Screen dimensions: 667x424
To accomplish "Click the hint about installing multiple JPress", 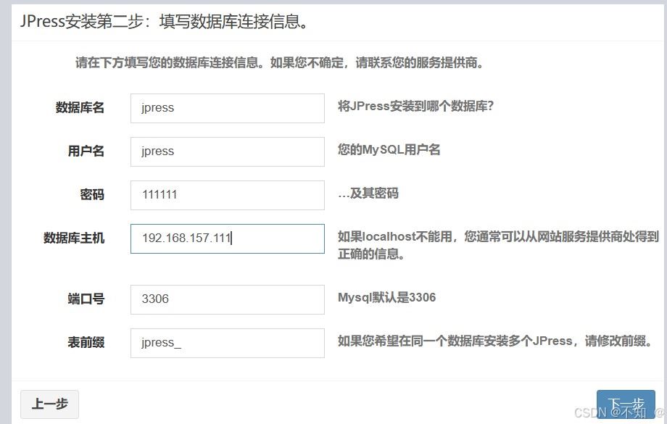I will click(x=495, y=341).
